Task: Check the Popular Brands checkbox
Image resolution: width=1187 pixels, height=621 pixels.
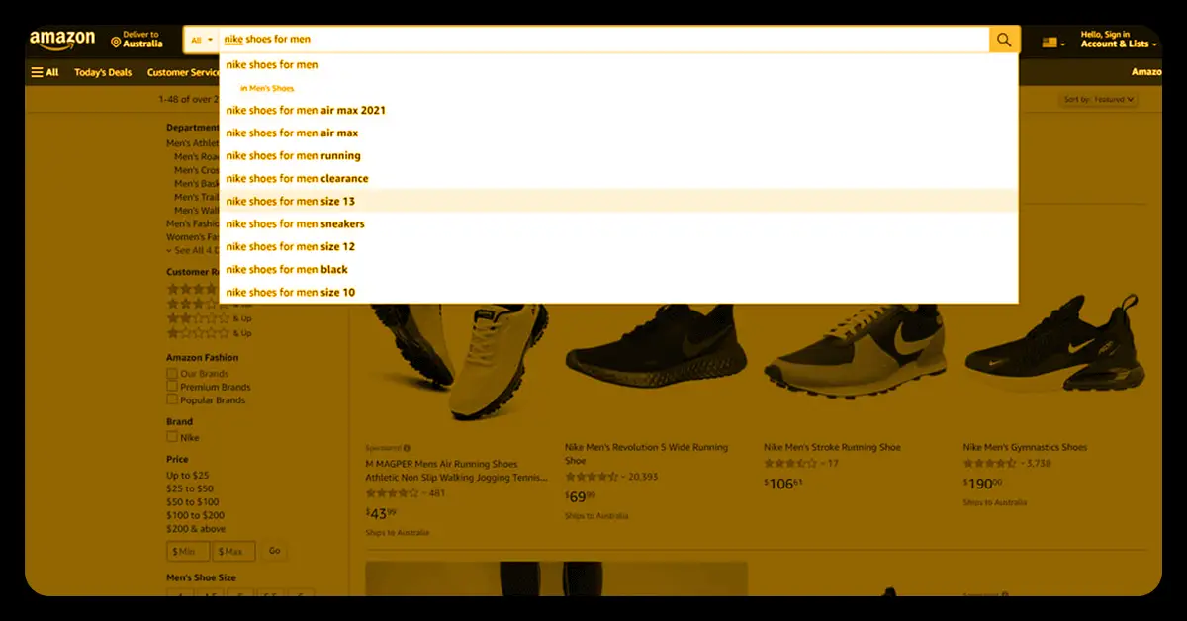Action: coord(172,400)
